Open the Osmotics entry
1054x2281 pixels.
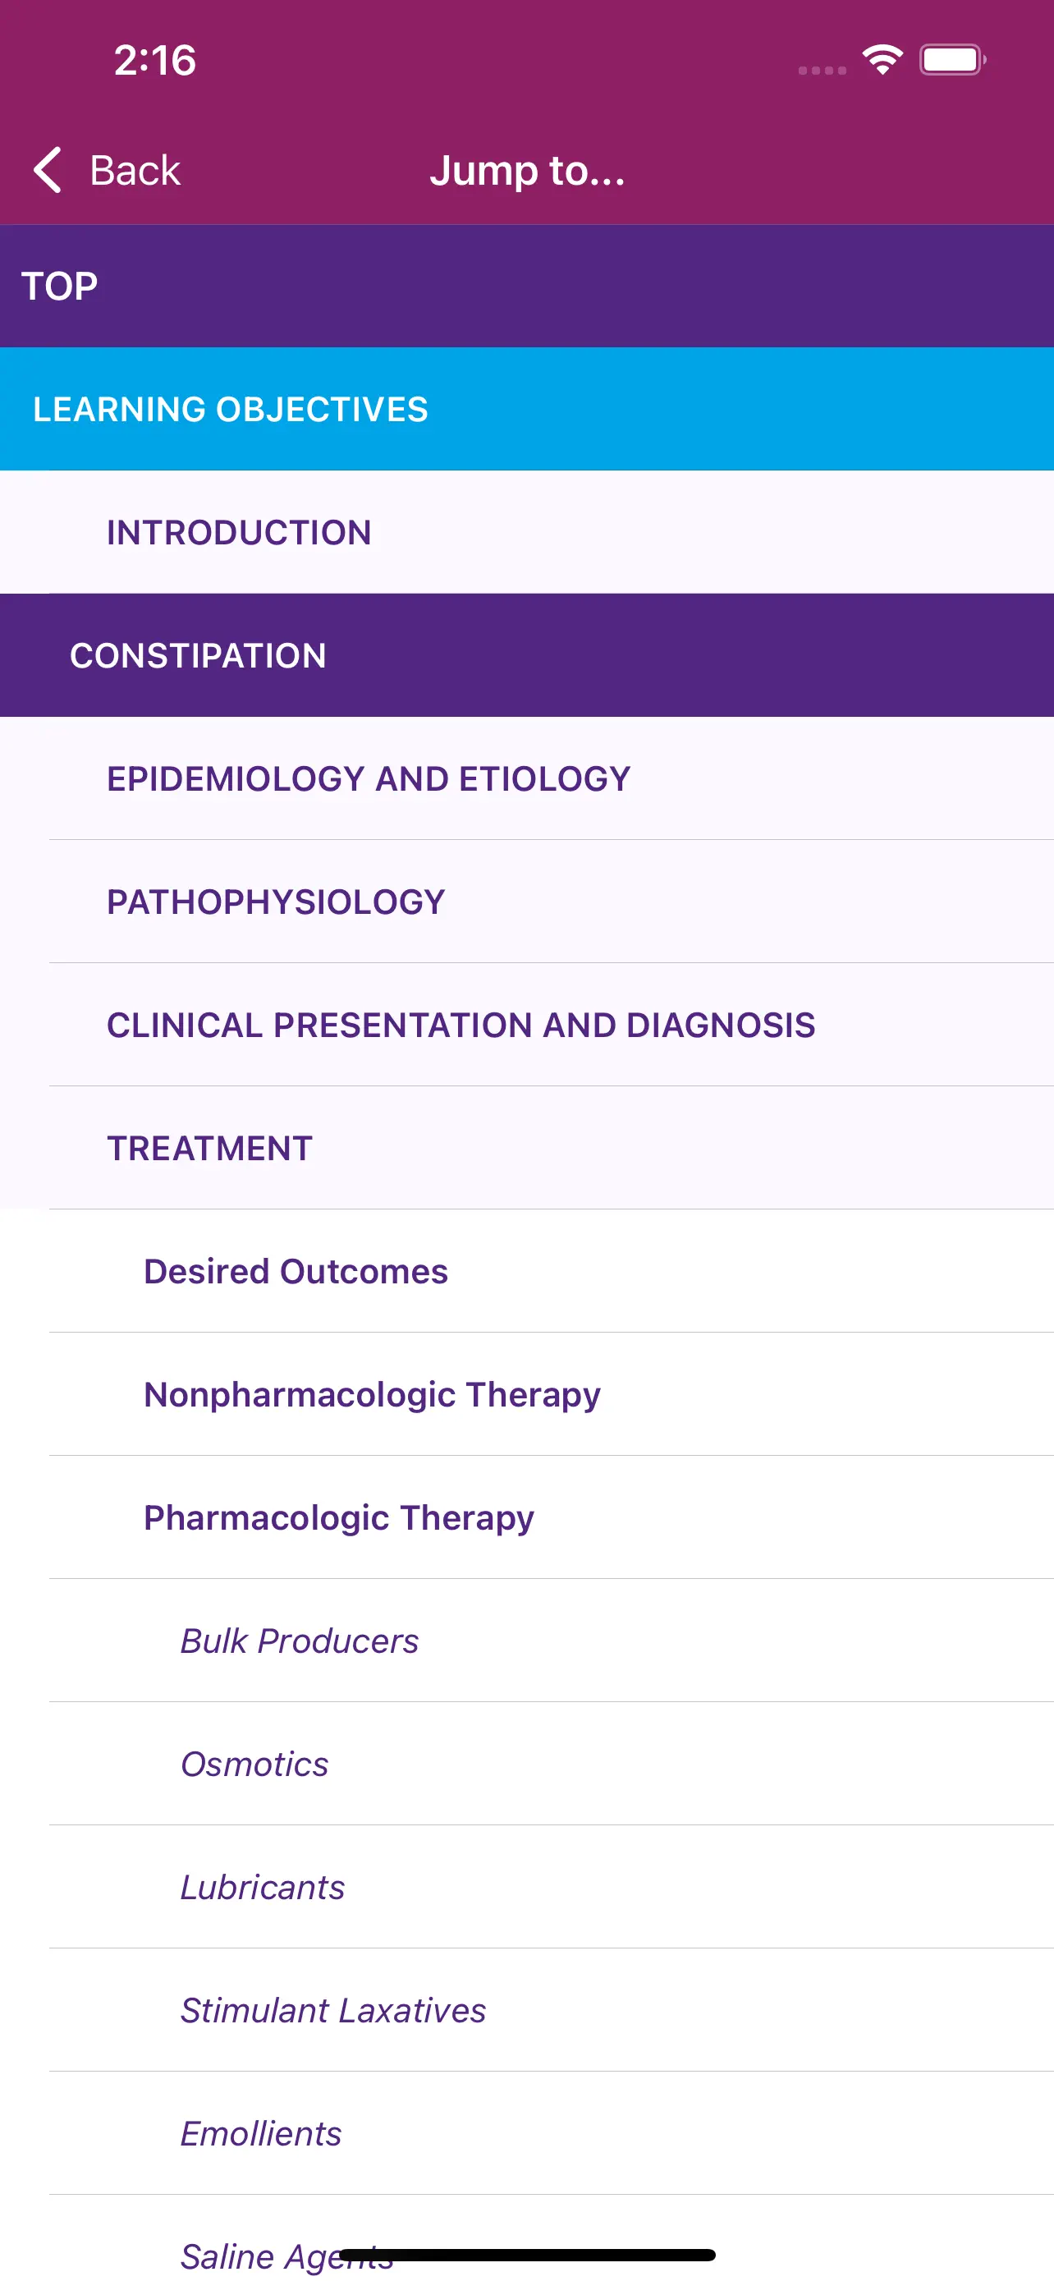coord(254,1763)
